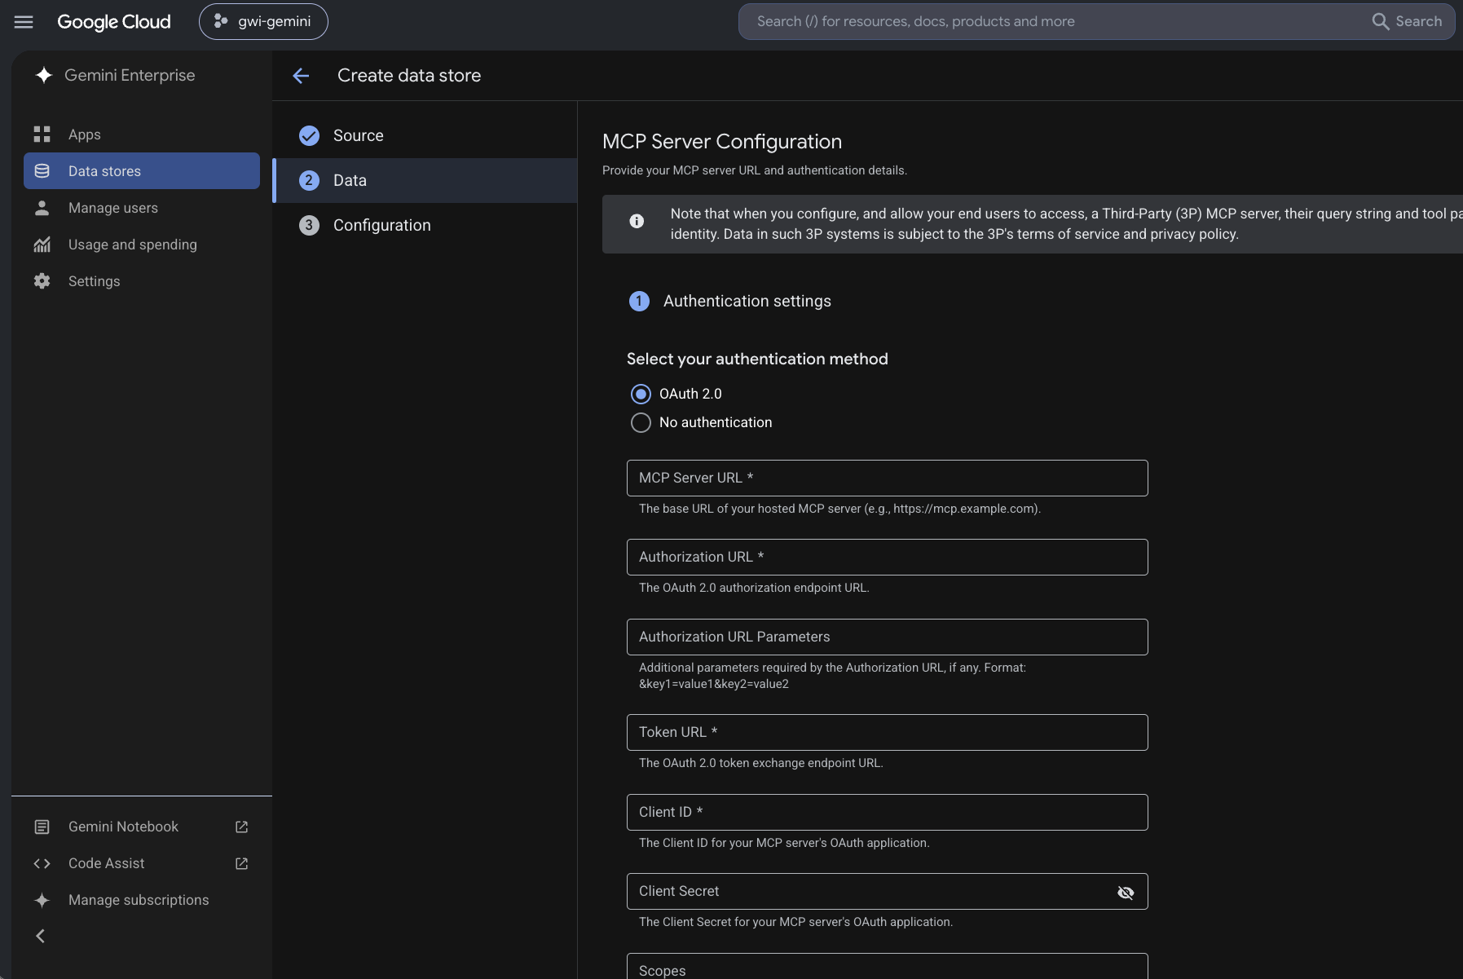This screenshot has width=1463, height=979.
Task: Click the Gemini Enterprise sparkle icon
Action: pos(44,75)
